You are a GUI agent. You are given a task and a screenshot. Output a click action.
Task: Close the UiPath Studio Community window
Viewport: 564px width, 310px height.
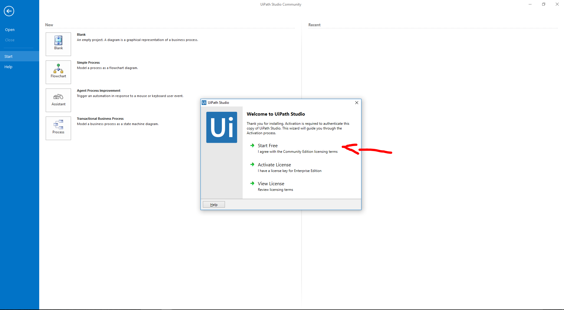pyautogui.click(x=557, y=4)
